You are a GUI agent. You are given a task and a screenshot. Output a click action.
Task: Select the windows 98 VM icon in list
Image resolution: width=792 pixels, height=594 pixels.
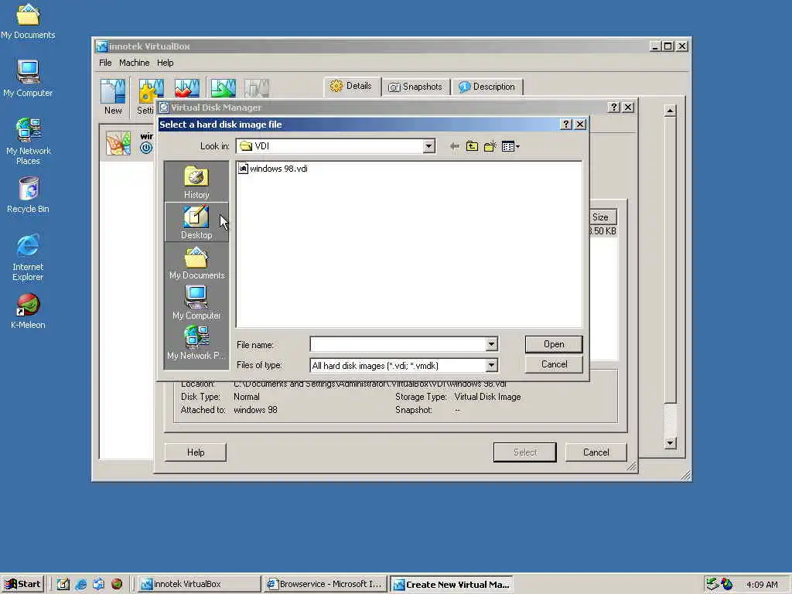118,143
